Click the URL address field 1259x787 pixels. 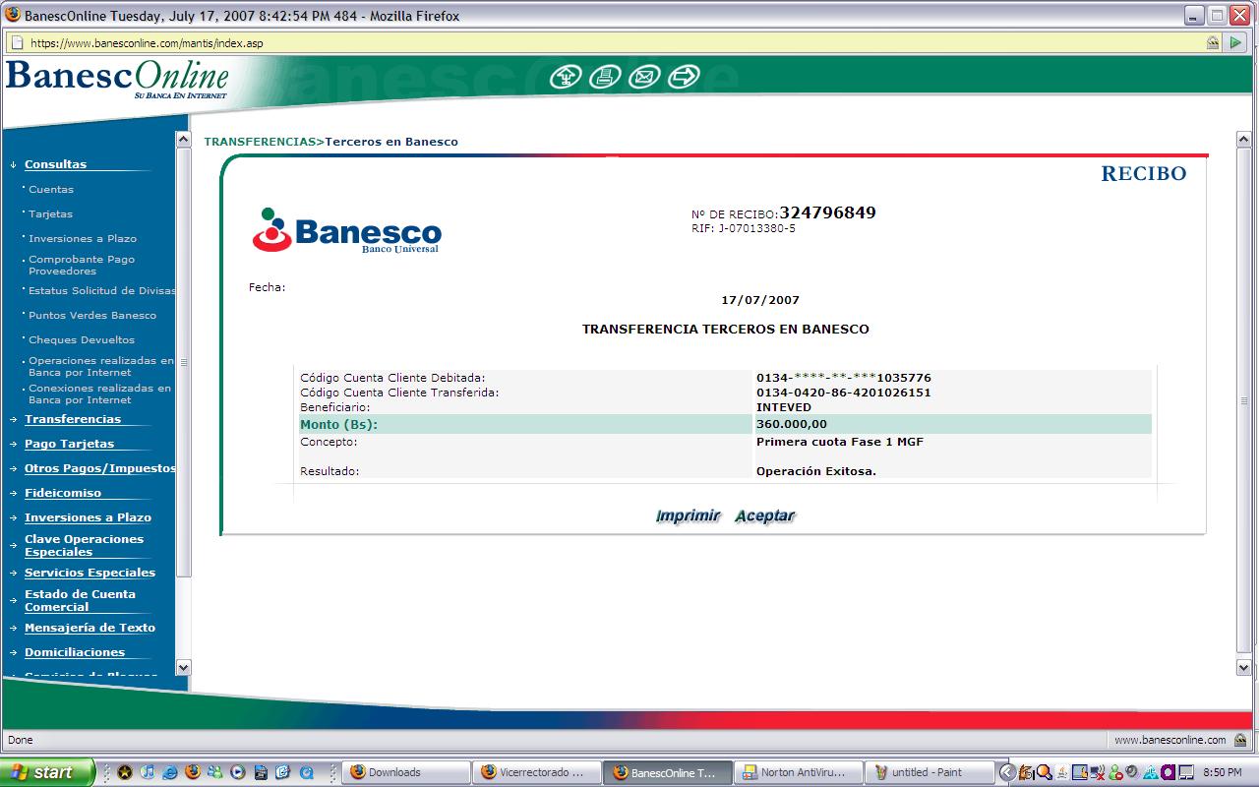click(x=615, y=43)
